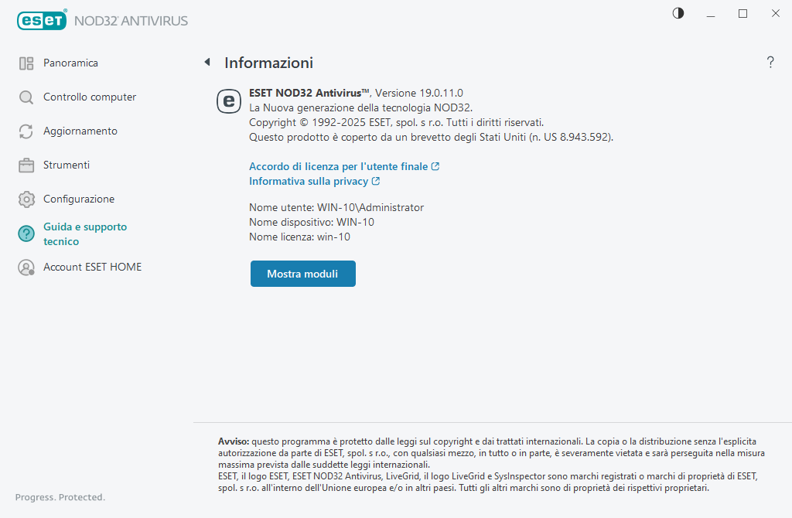The height and width of the screenshot is (518, 792).
Task: Click the Guida e supporto tecnico icon
Action: (26, 233)
